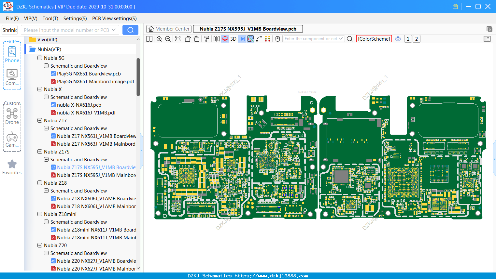Image resolution: width=496 pixels, height=279 pixels.
Task: Switch to layer 2 button
Action: 416,39
